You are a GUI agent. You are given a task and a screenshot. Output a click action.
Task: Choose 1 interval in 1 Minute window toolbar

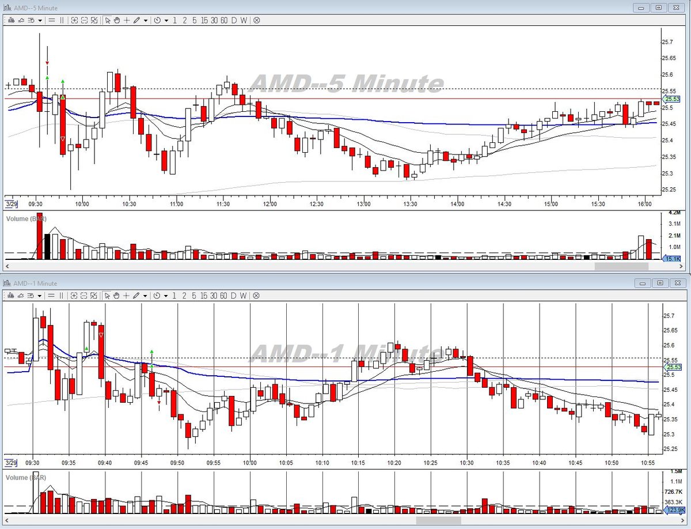pyautogui.click(x=174, y=295)
